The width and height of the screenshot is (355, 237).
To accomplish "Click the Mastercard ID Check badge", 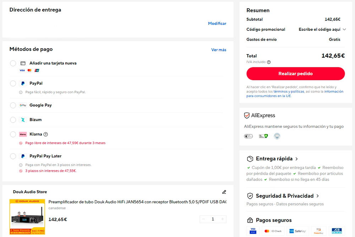I will pos(273,231).
